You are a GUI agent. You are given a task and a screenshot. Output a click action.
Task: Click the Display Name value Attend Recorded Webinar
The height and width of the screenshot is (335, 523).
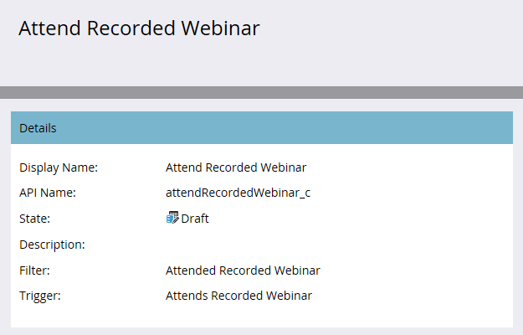(x=236, y=167)
